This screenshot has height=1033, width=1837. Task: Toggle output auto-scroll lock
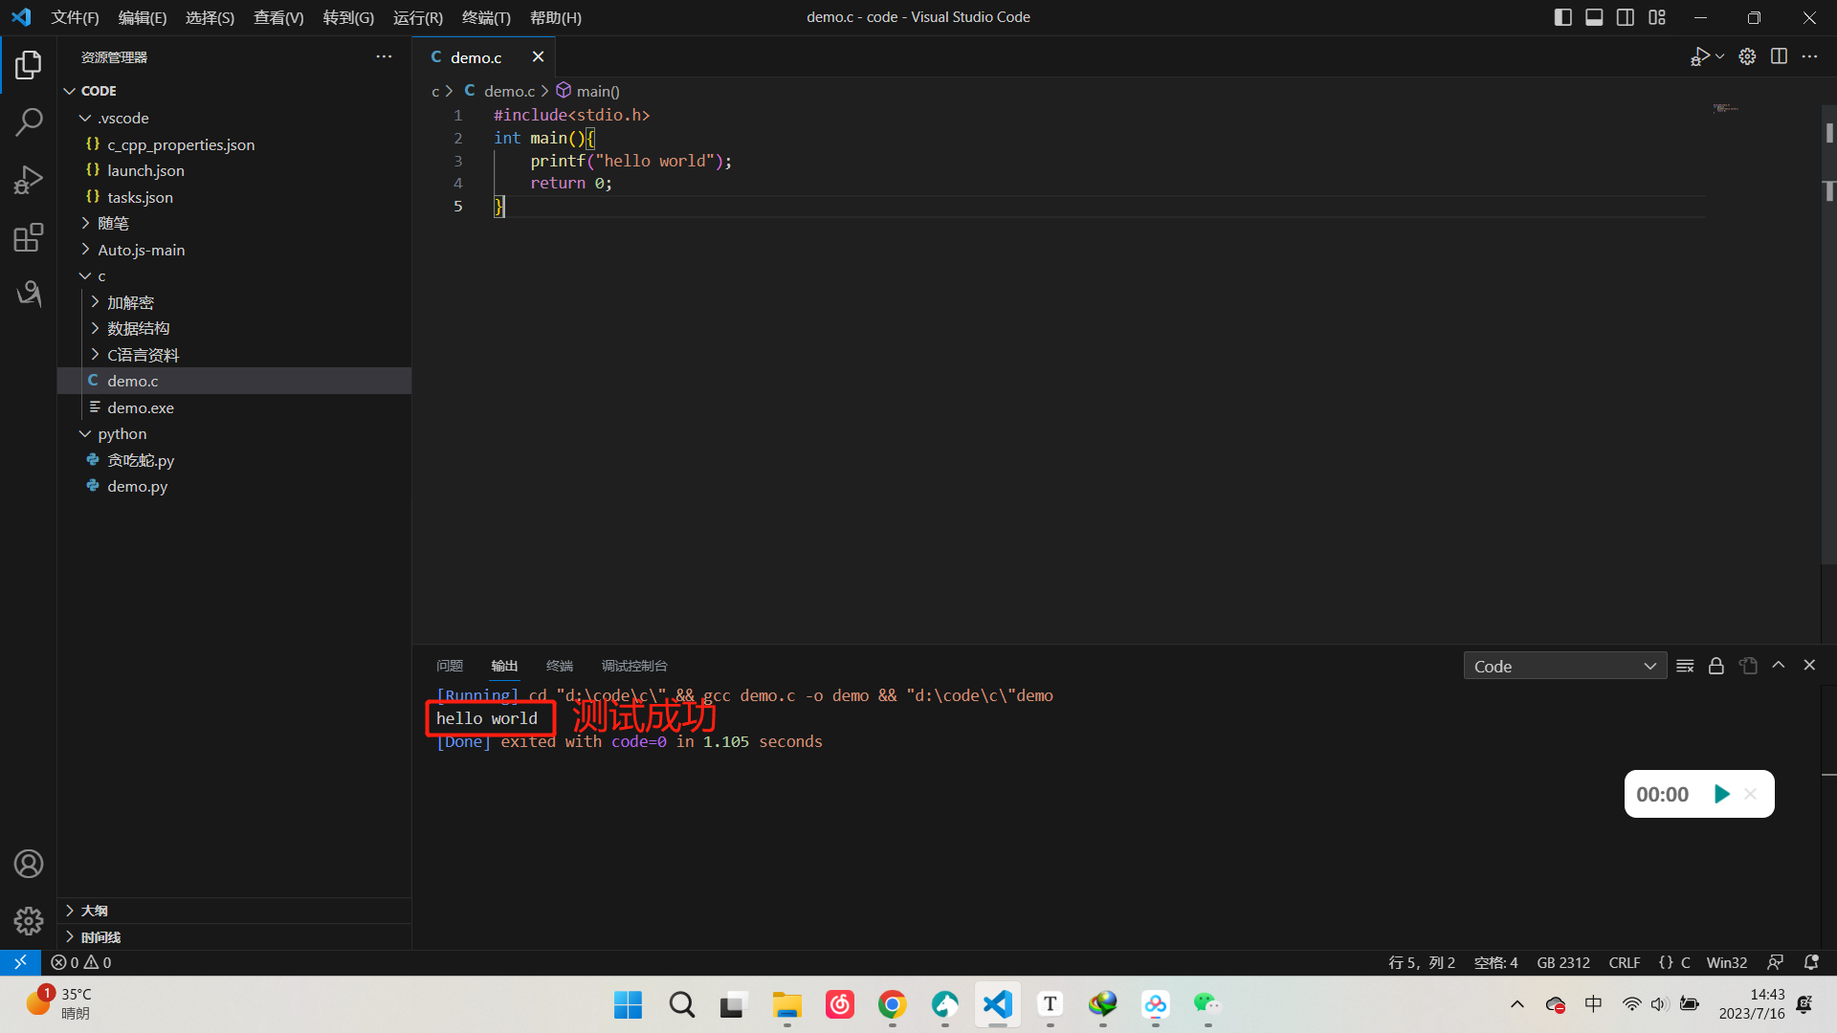(x=1716, y=666)
